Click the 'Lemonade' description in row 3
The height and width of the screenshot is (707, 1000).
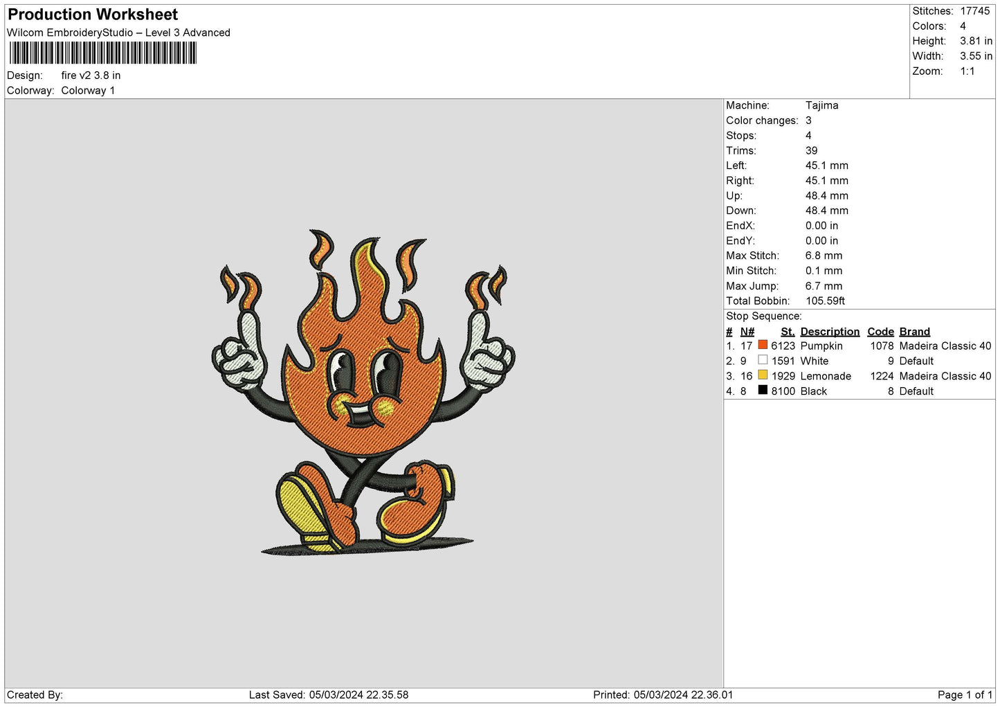click(x=826, y=376)
